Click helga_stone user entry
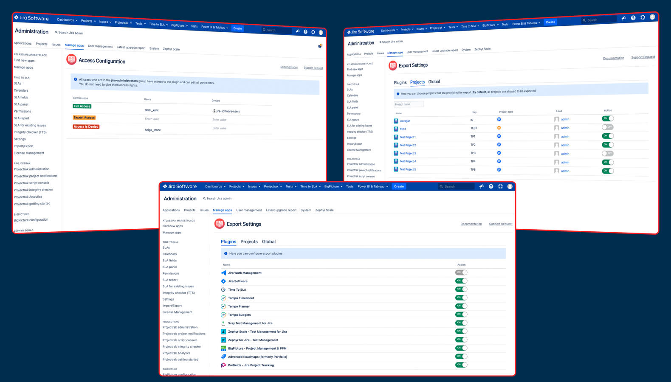The width and height of the screenshot is (671, 382). point(153,130)
